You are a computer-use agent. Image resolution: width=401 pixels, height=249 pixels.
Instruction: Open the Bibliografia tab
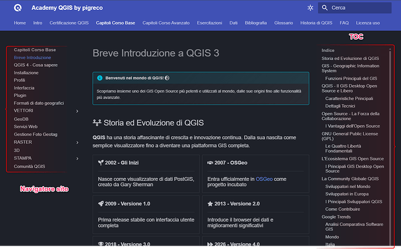click(256, 23)
